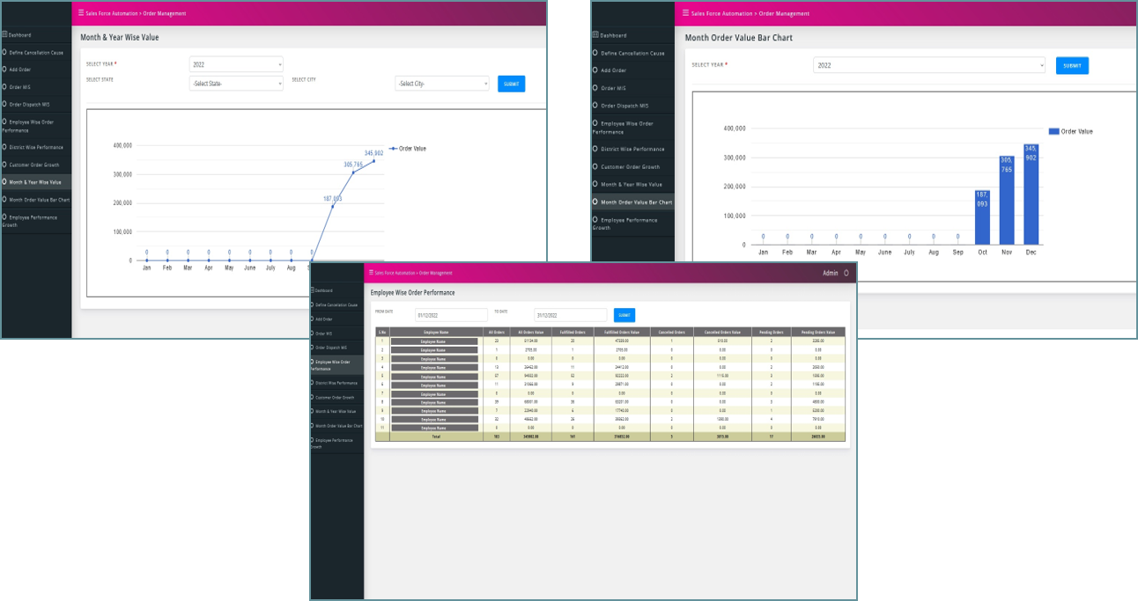Click power icon next to Admin
This screenshot has height=601, width=1138.
point(846,273)
